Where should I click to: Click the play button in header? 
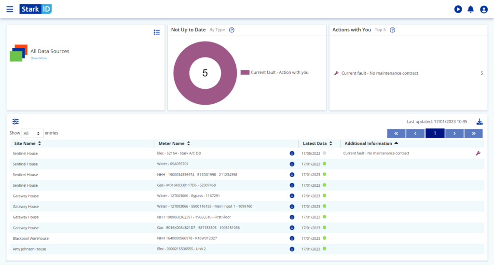tap(458, 9)
